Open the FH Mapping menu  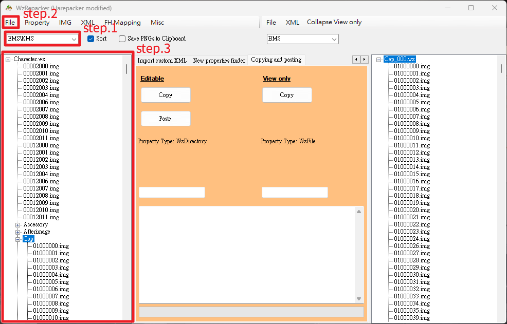point(122,23)
